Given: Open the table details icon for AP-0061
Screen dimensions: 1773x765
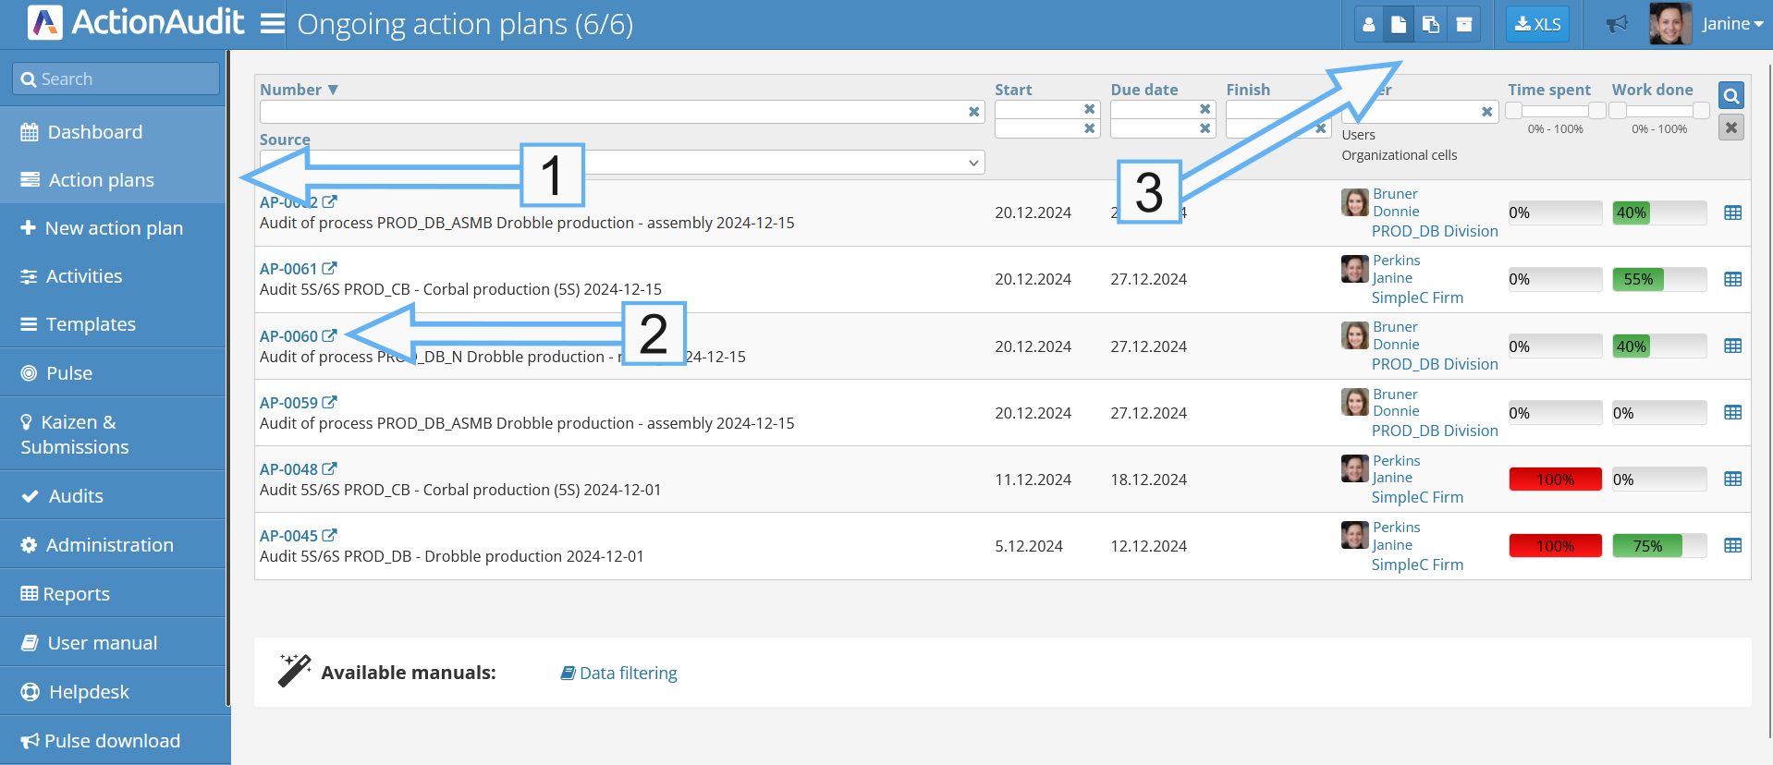Looking at the screenshot, I should pos(1733,279).
